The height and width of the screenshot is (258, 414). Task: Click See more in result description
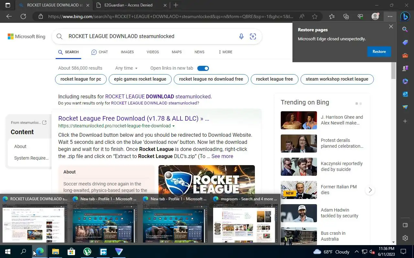pos(222,156)
